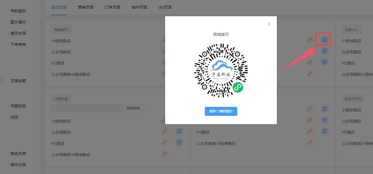Click the 商城首页 title in the dialog
Screen dimensions: 373x174
point(221,34)
